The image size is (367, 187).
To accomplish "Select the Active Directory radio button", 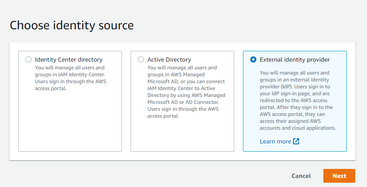I will pyautogui.click(x=141, y=59).
